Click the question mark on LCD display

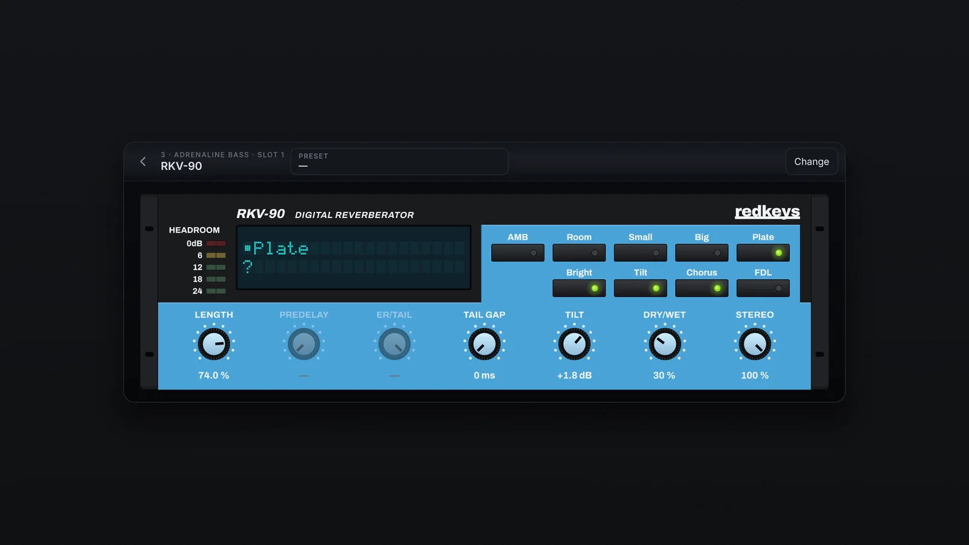248,266
